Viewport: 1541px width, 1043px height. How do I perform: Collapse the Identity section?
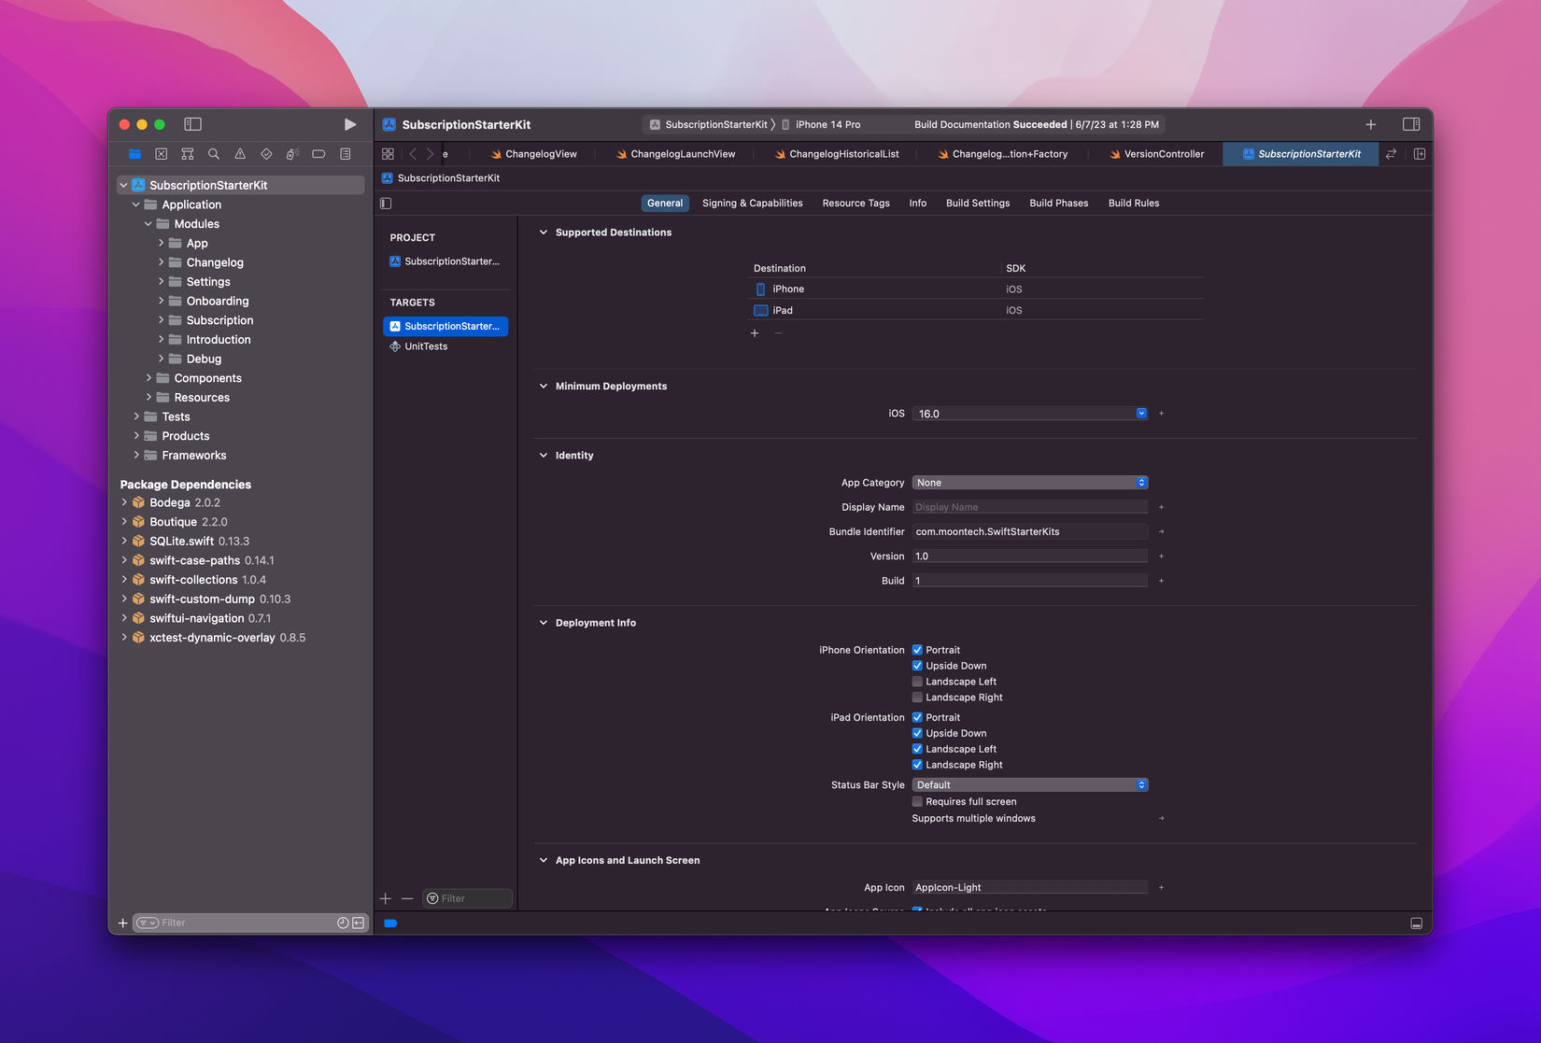tap(544, 456)
